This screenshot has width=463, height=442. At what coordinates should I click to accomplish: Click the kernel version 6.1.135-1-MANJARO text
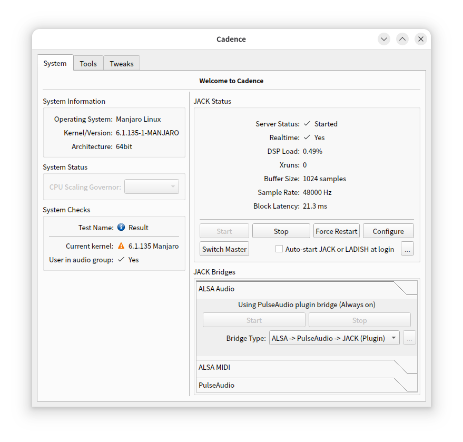tap(147, 133)
